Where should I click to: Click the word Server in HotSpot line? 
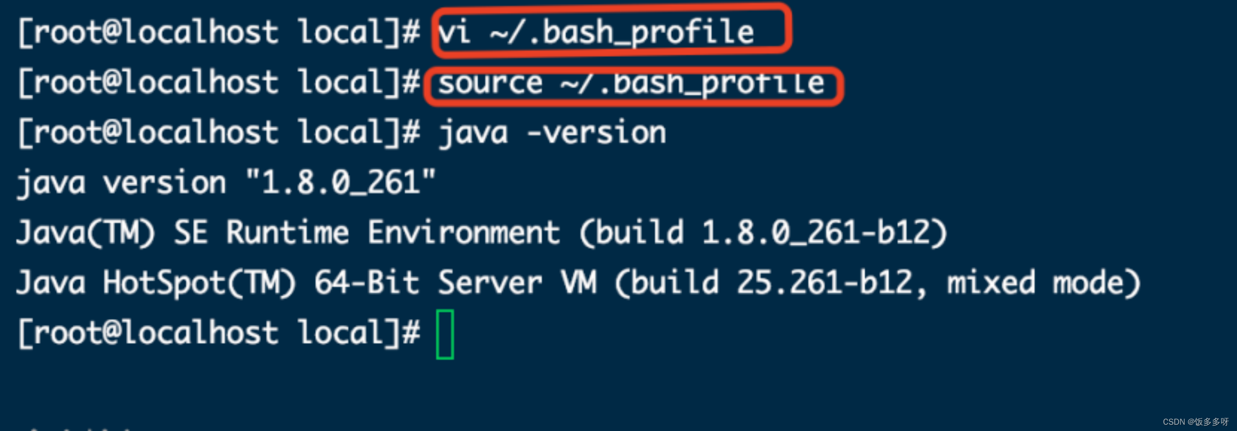pyautogui.click(x=490, y=283)
